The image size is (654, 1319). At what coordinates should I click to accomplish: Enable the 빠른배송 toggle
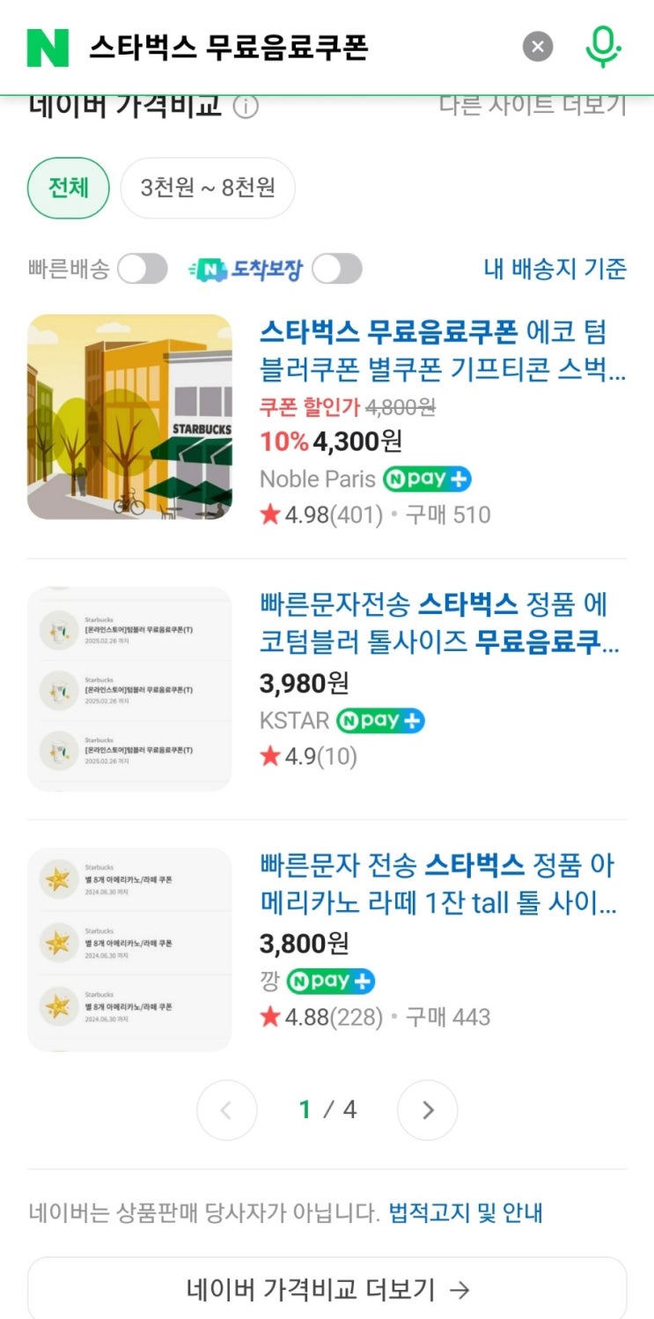click(143, 270)
